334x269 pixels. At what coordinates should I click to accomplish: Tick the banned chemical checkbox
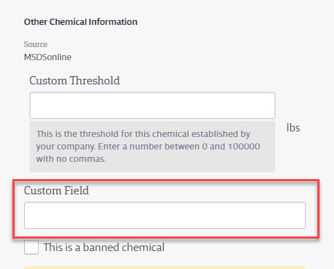pos(31,248)
